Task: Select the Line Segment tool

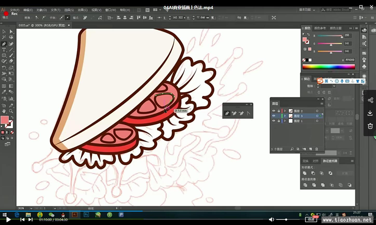Action: 11,50
